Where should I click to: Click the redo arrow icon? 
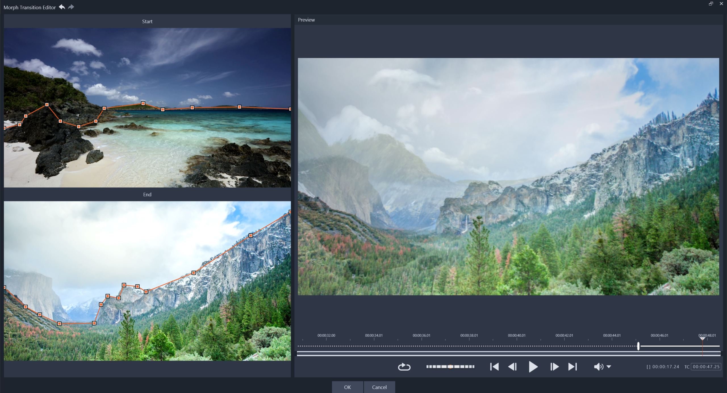pyautogui.click(x=71, y=7)
